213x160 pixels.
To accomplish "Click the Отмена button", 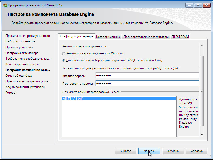I will pyautogui.click(x=173, y=151).
